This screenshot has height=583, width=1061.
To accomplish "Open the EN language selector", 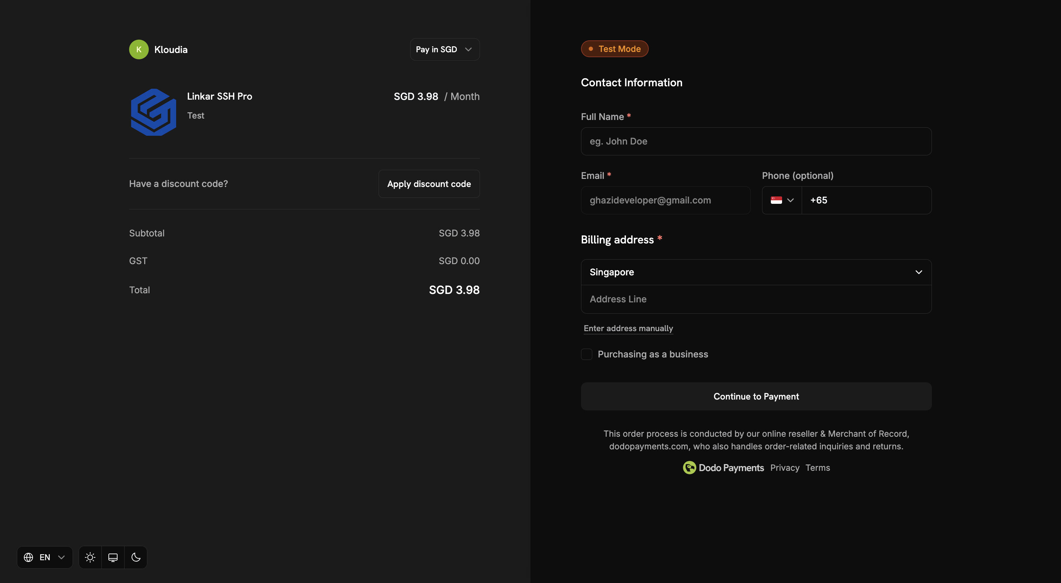I will coord(45,557).
